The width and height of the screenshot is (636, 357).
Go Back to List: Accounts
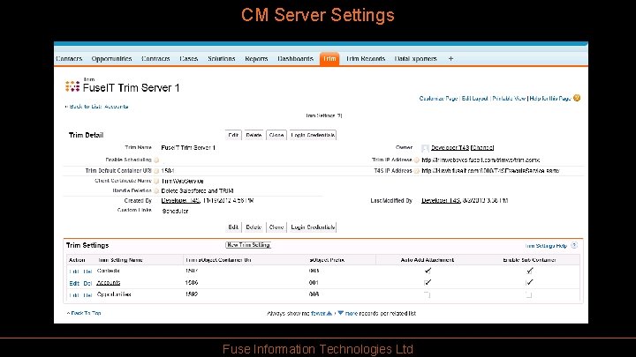(97, 107)
